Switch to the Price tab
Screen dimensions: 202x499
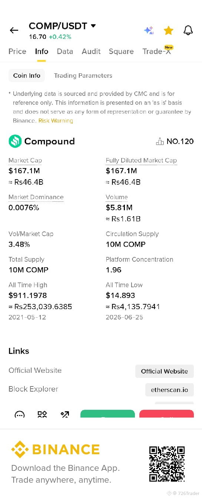pyautogui.click(x=17, y=51)
